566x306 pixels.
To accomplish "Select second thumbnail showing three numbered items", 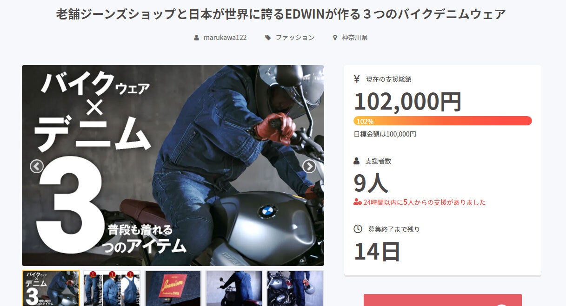I will coord(112,288).
